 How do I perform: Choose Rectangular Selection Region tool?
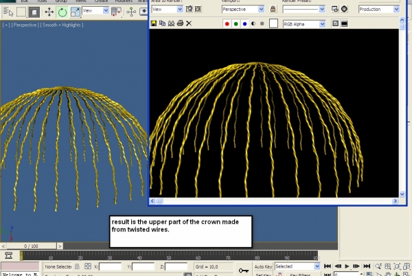(x=21, y=12)
